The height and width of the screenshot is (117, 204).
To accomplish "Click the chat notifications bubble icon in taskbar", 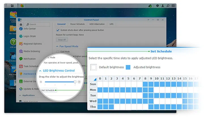I will point(158,6).
